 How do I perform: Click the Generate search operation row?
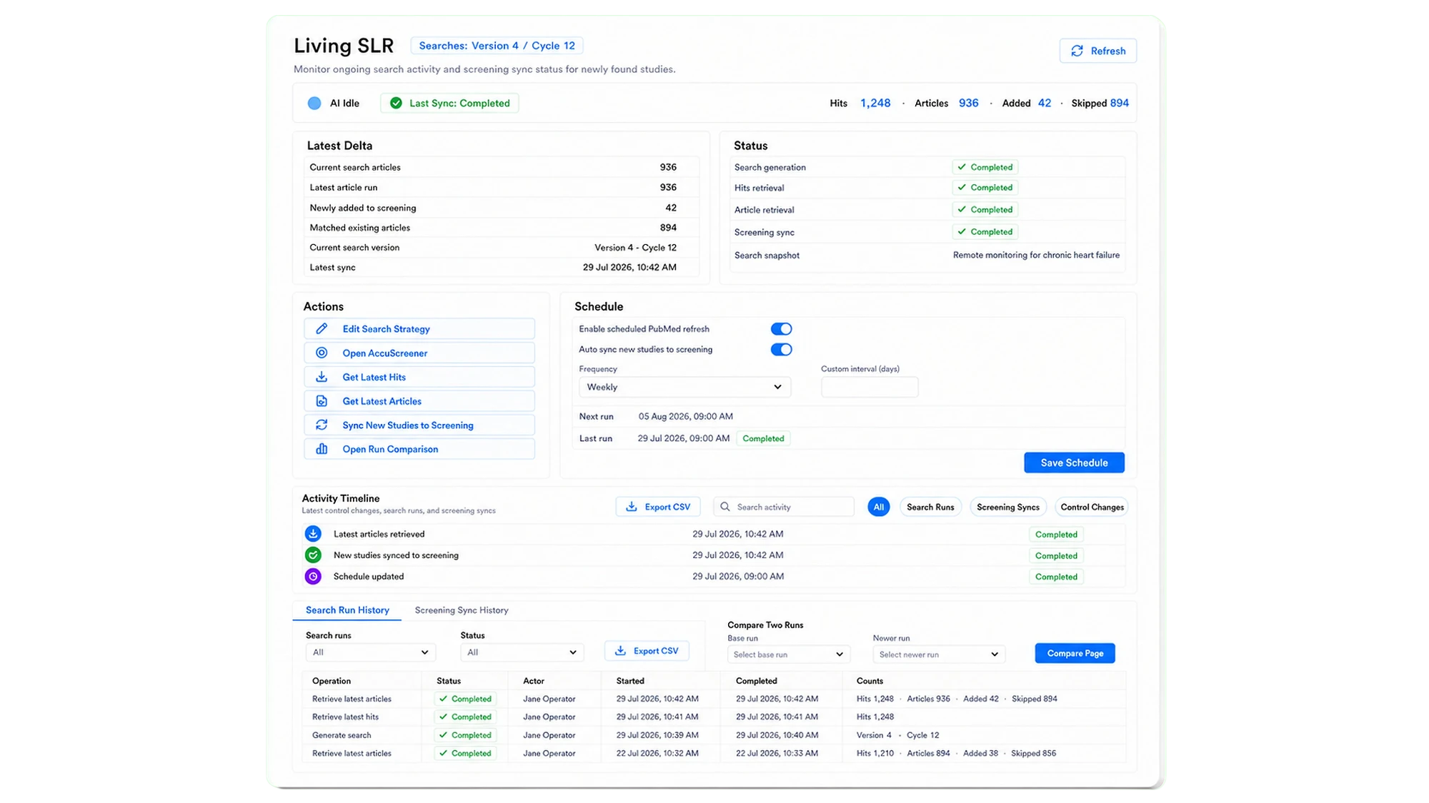tap(714, 735)
